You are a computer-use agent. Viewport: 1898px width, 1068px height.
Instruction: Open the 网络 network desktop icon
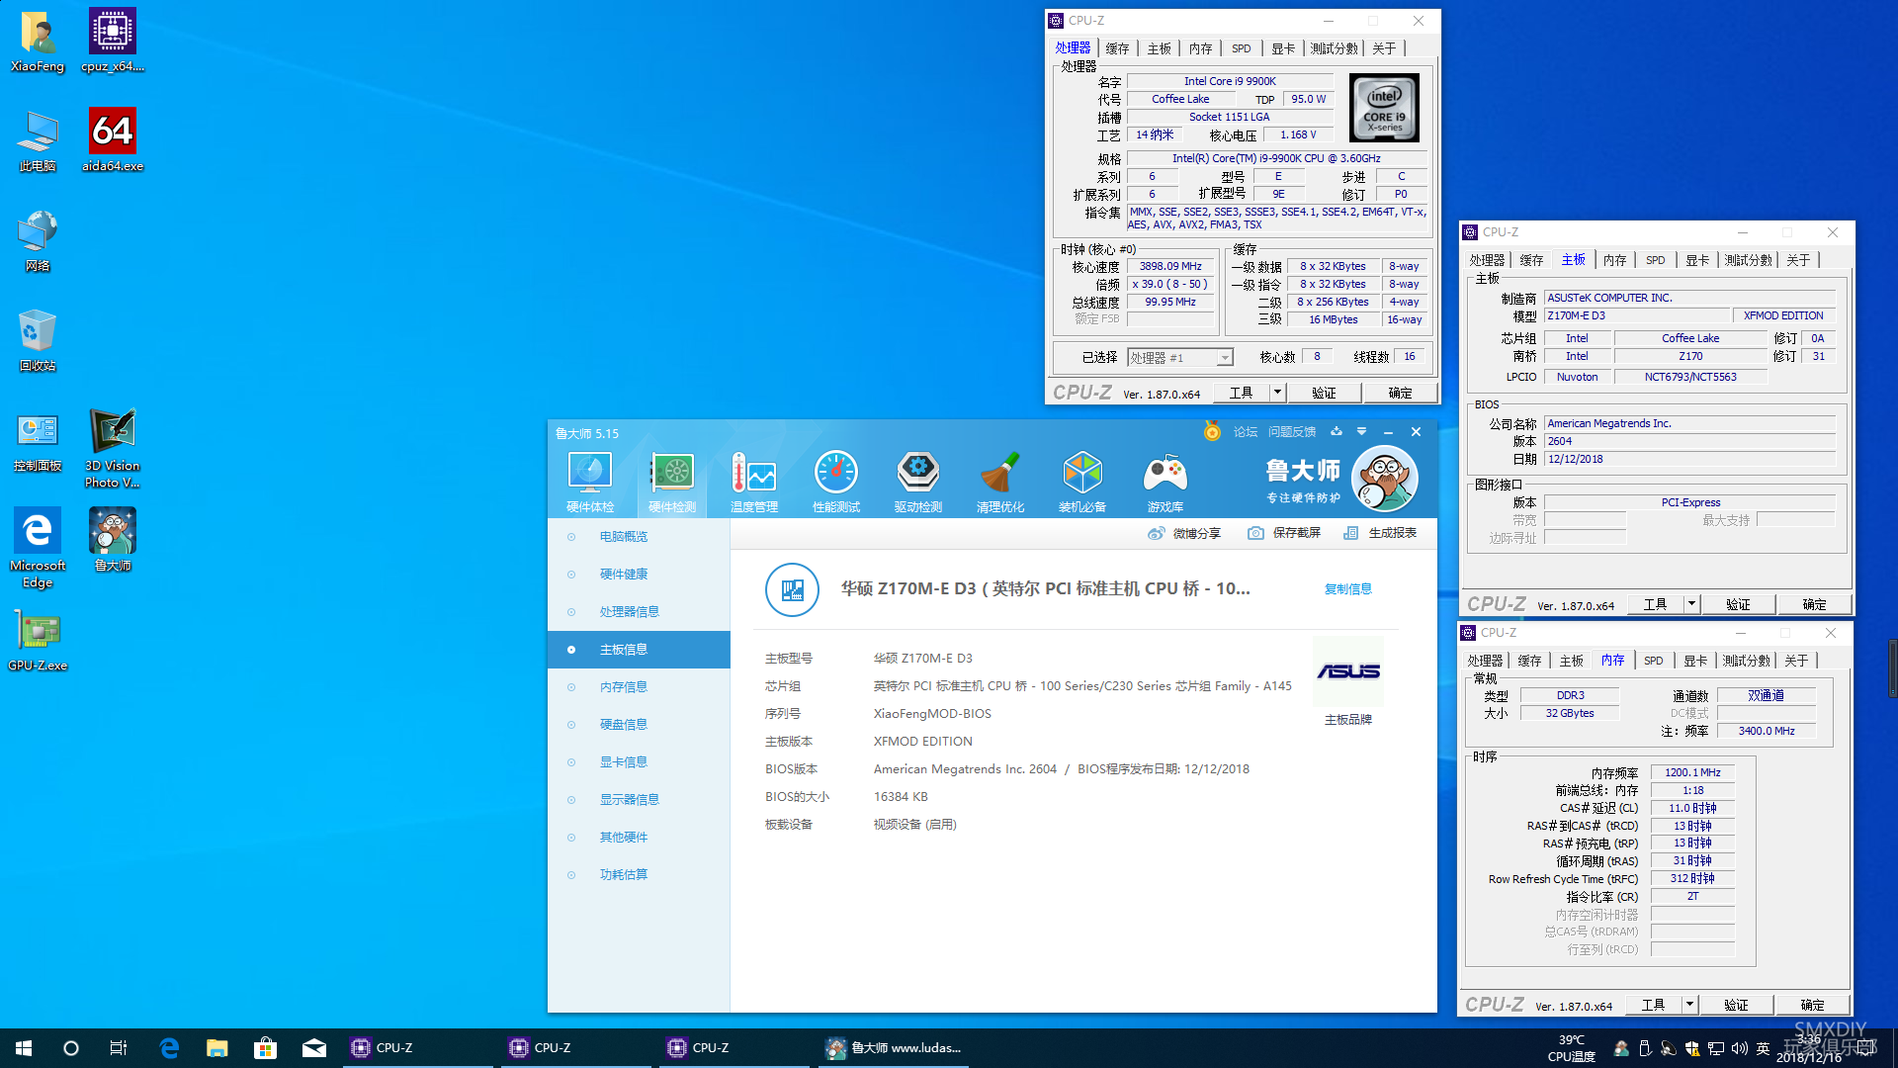point(38,240)
